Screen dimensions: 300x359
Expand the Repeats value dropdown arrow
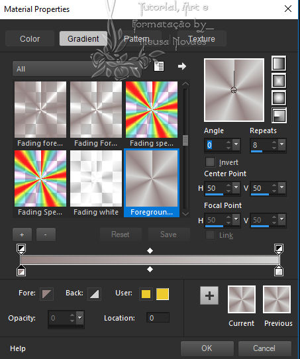pos(282,144)
